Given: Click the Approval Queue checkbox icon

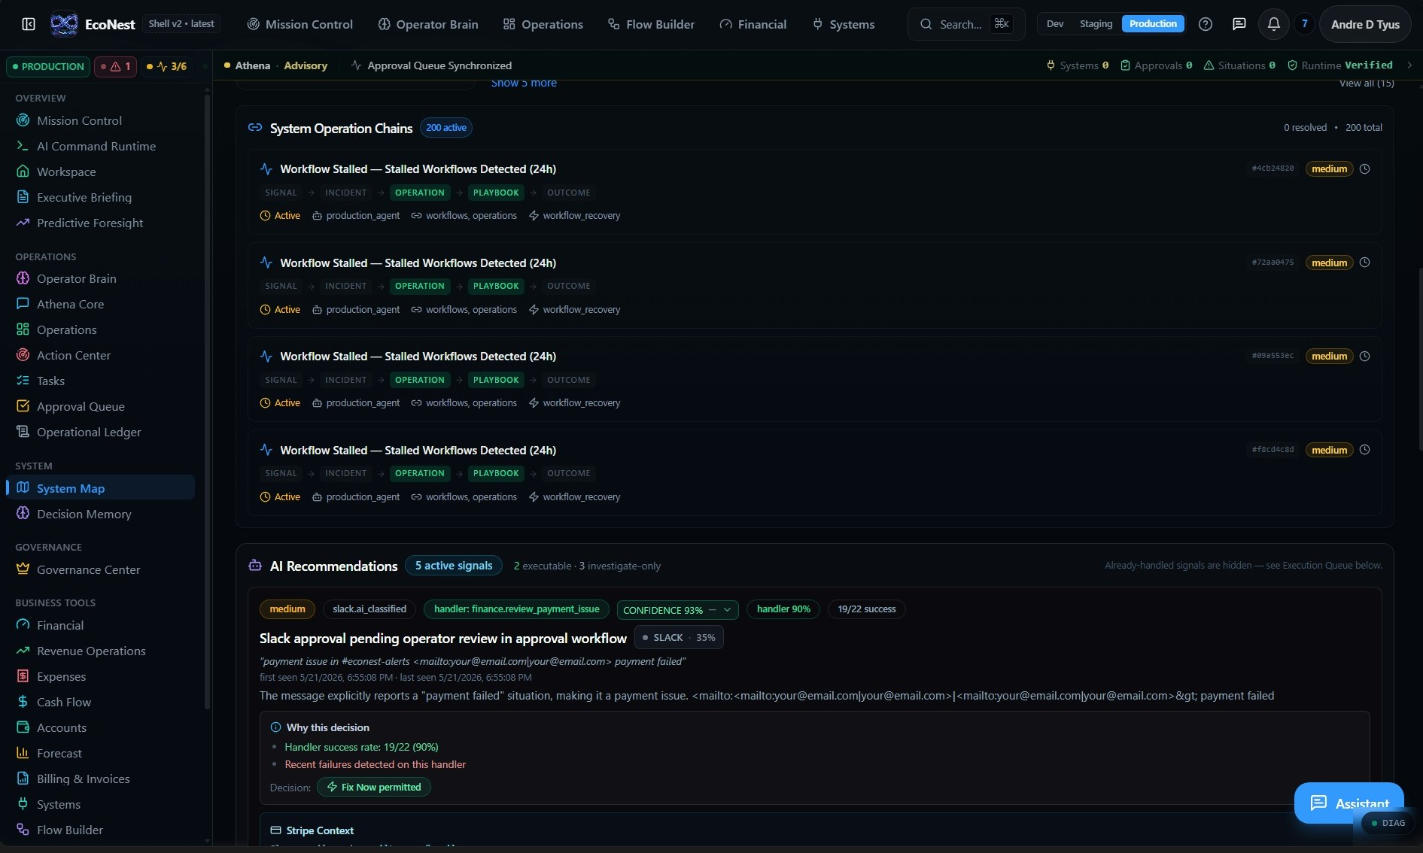Looking at the screenshot, I should [23, 406].
